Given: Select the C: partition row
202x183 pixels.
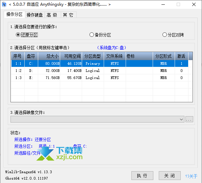Looking at the screenshot, I should point(100,63).
